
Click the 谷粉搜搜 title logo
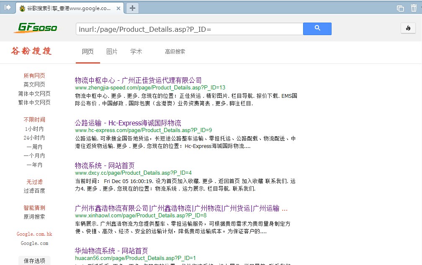(x=31, y=51)
